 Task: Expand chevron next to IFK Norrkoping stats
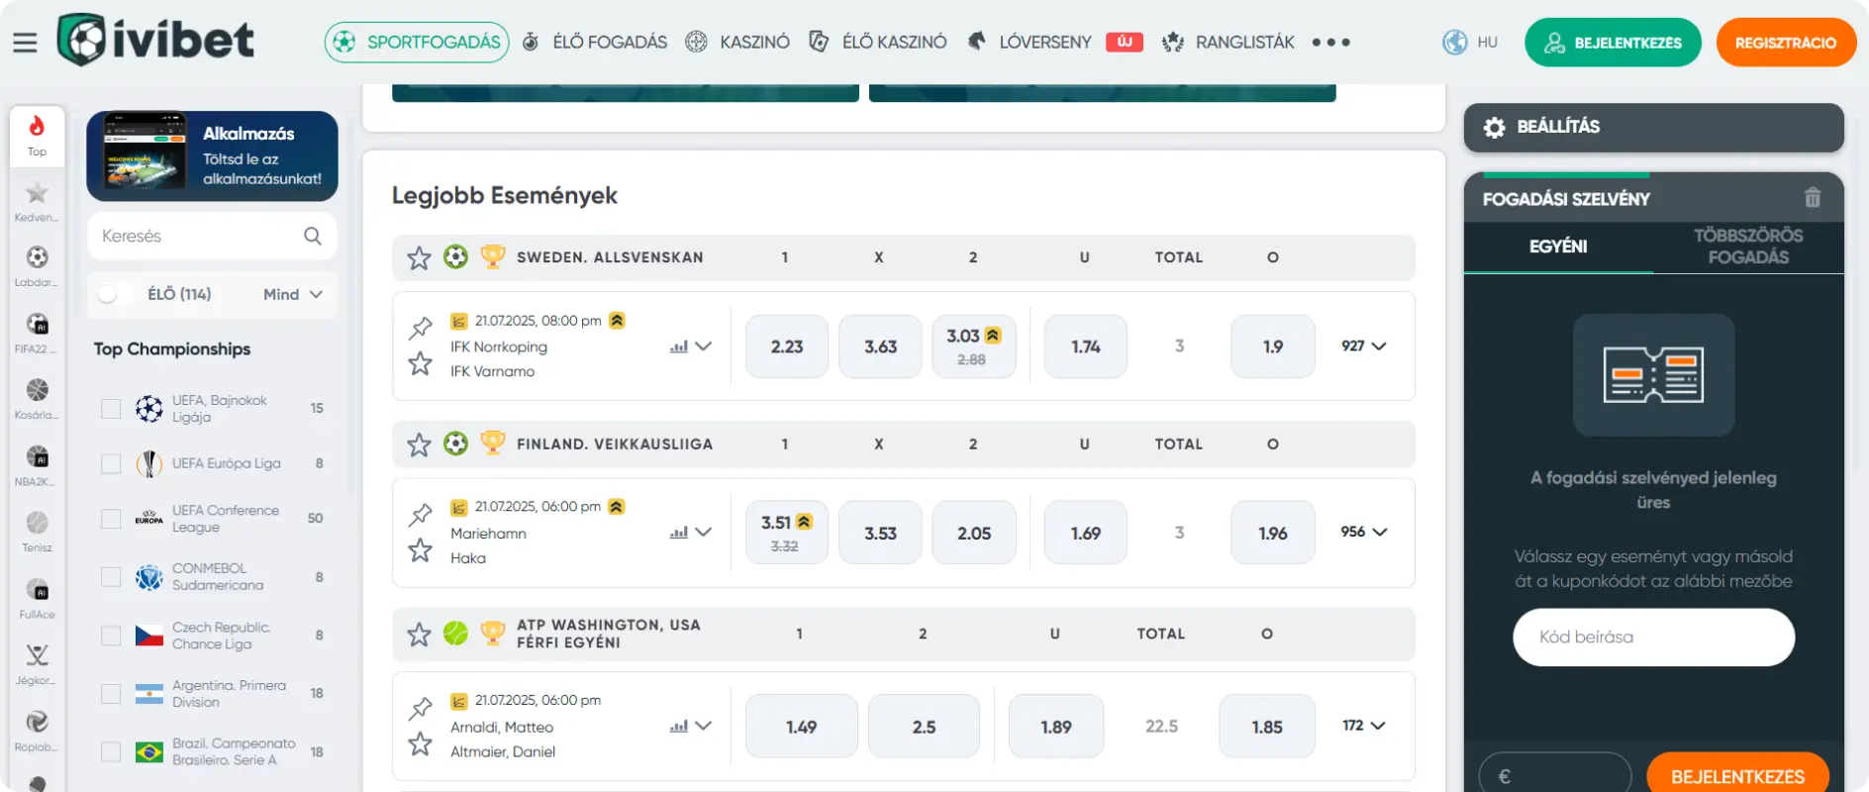click(x=703, y=346)
